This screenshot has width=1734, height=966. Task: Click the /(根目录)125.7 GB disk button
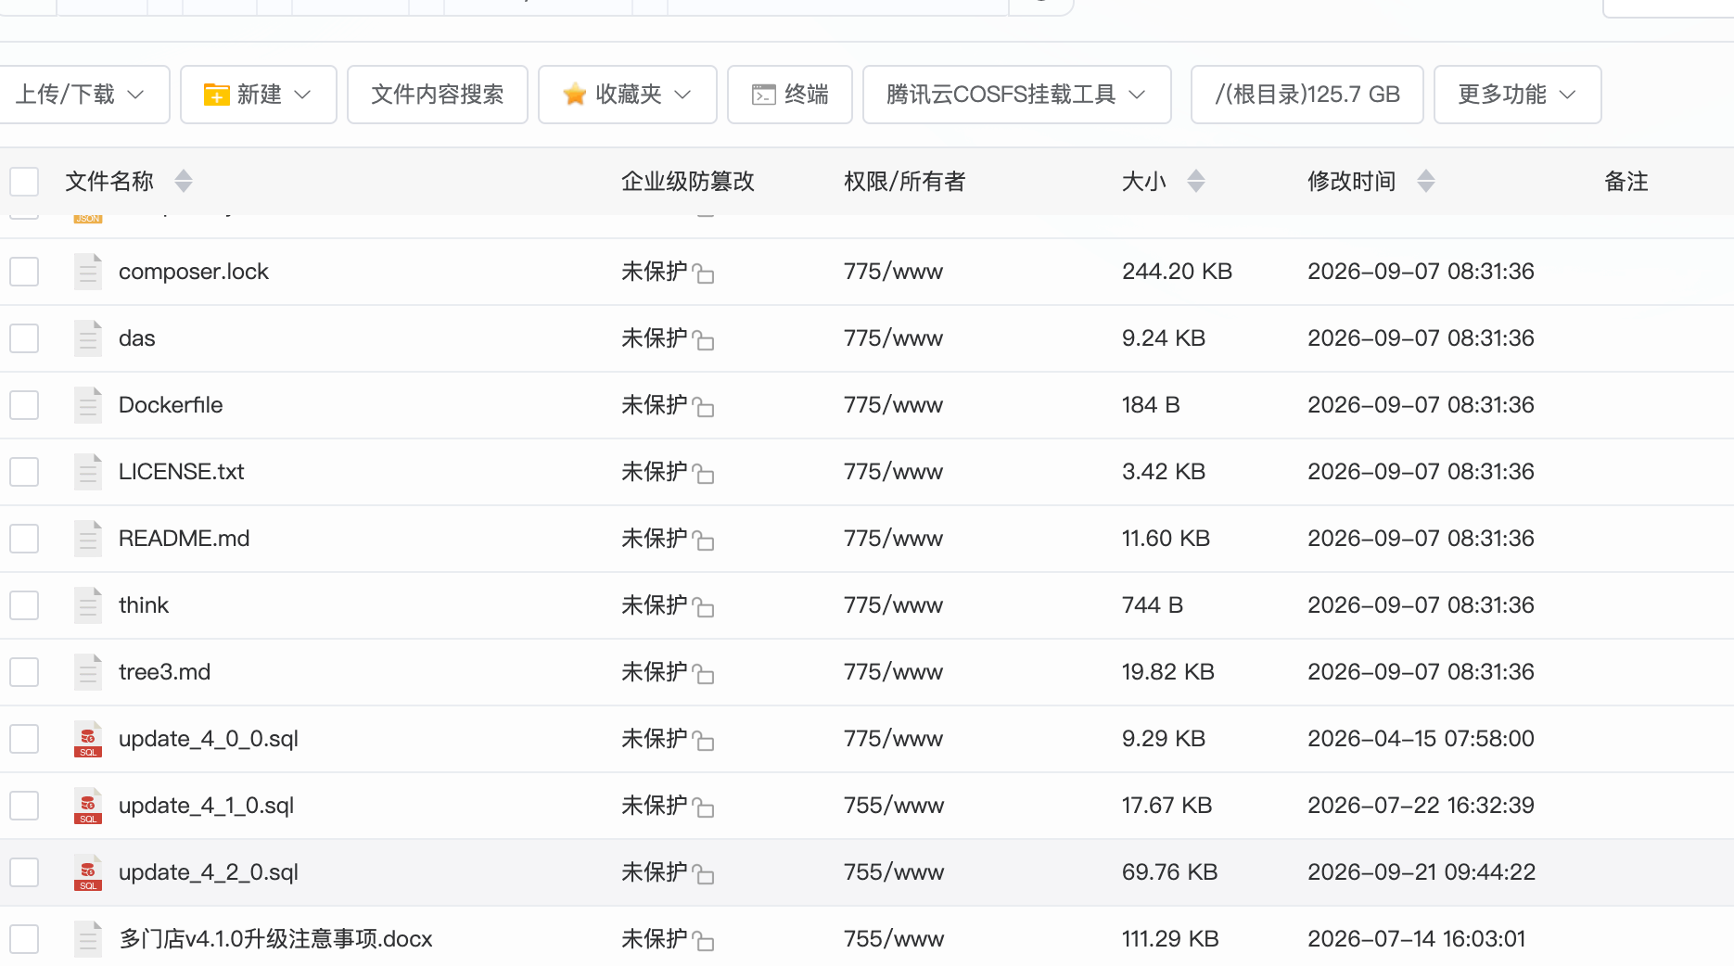point(1307,95)
